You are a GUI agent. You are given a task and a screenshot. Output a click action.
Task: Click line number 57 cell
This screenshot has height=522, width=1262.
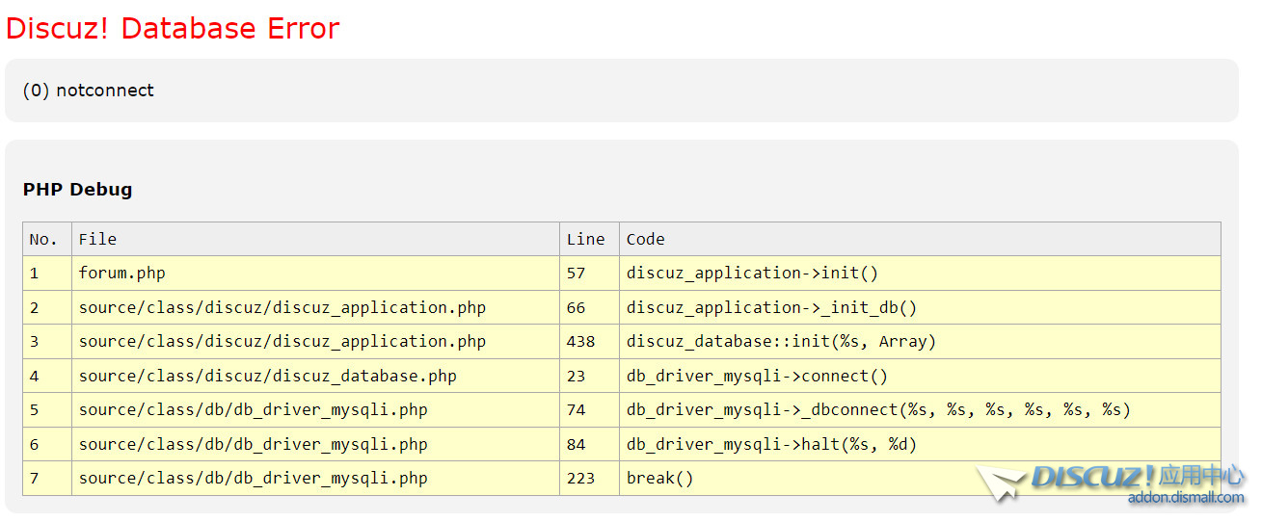(x=590, y=274)
